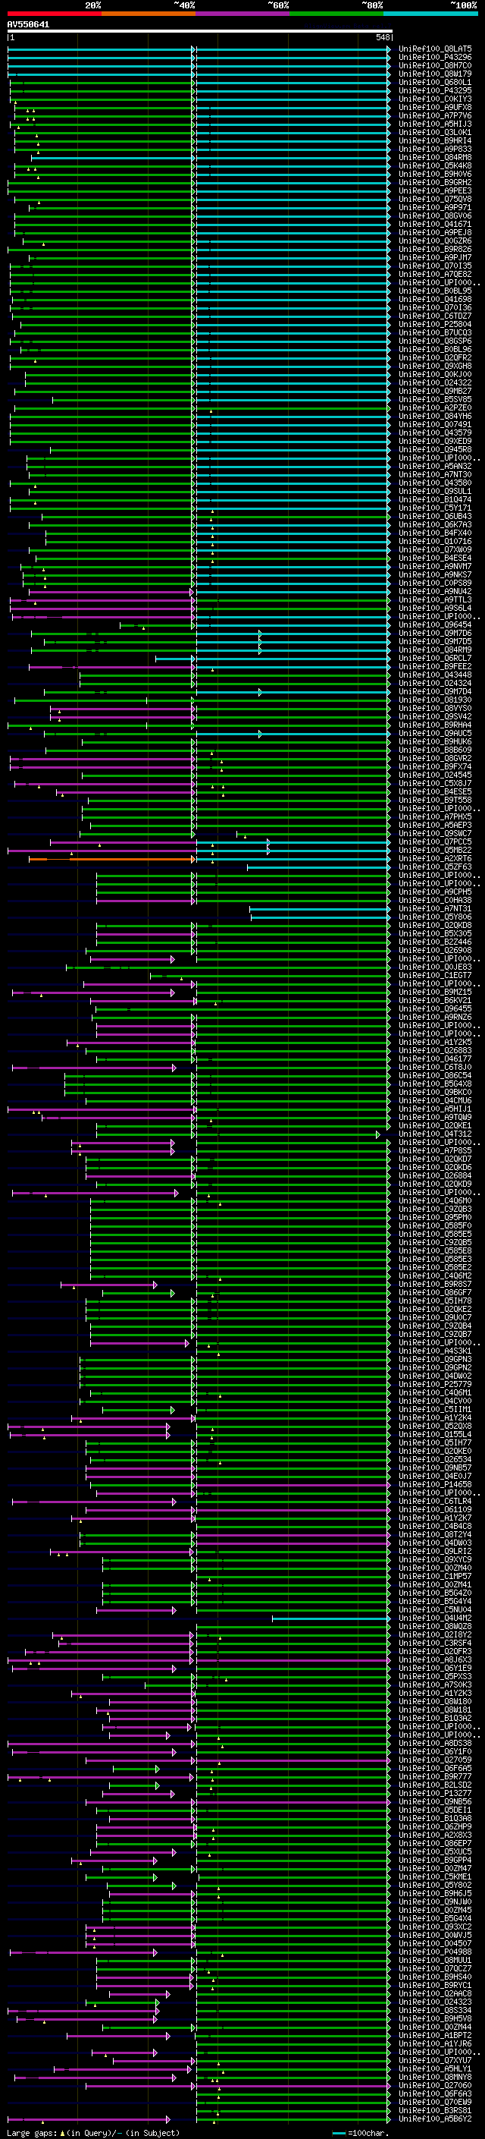
Task: Click the cyan ~100% identity scale segment
Action: click(x=430, y=14)
